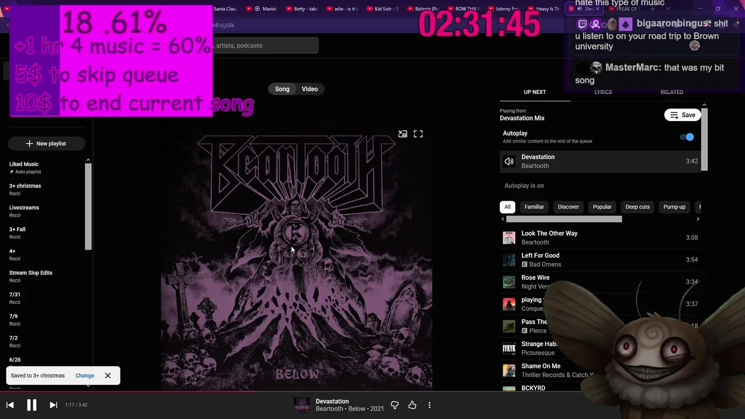The width and height of the screenshot is (745, 419).
Task: Toggle Autoplay switch off
Action: coord(687,137)
